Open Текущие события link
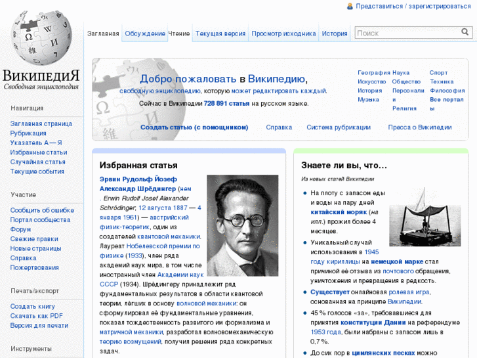 (37, 171)
